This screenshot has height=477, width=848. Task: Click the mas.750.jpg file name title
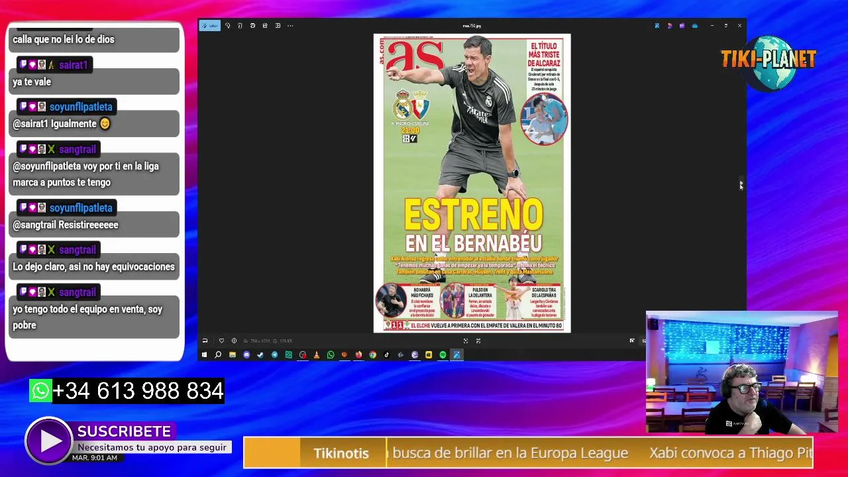472,26
